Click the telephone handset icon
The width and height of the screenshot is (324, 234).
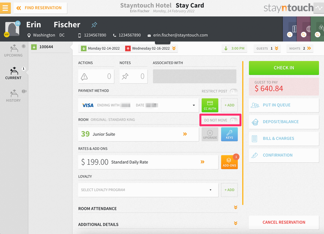pyautogui.click(x=114, y=35)
